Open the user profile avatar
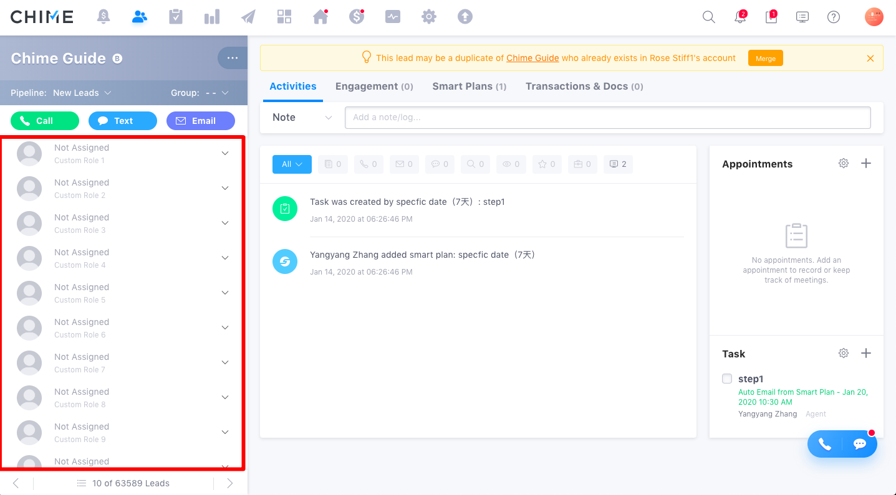The image size is (896, 495). pyautogui.click(x=874, y=17)
